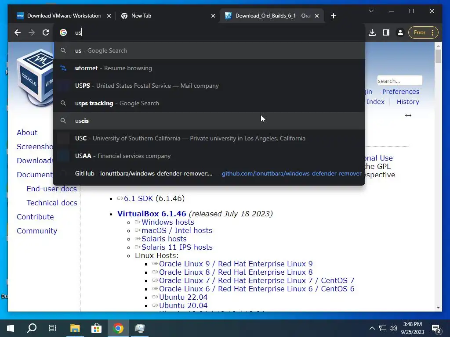Open the Index link
450x337 pixels.
tap(375, 102)
